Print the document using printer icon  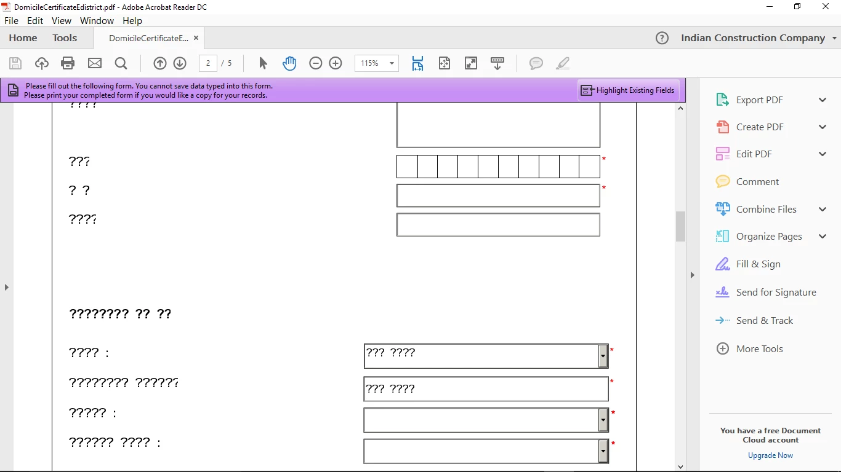point(68,63)
